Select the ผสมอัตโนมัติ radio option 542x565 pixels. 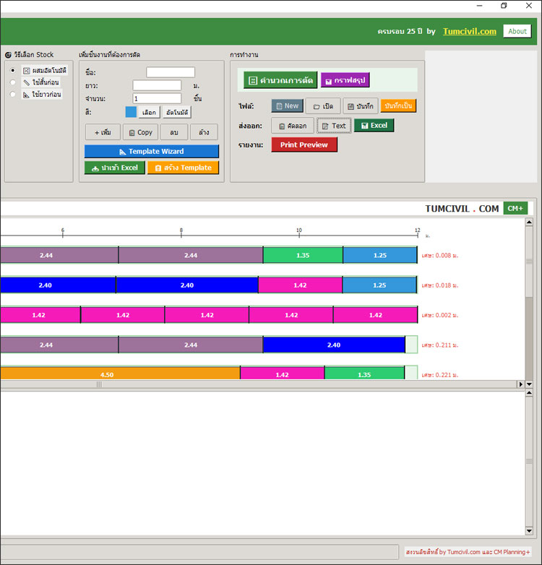[12, 70]
